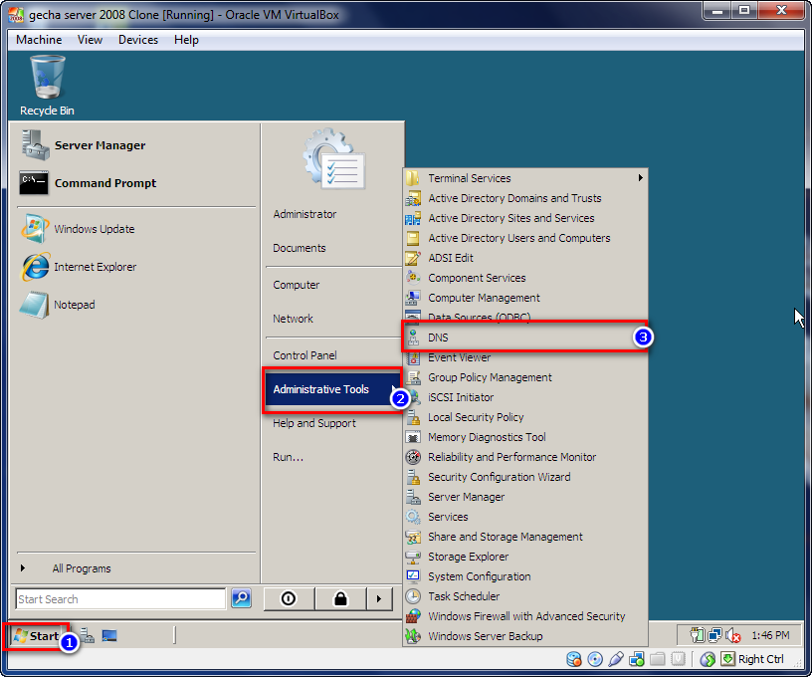812x677 pixels.
Task: Expand the Terminal Services submenu
Action: [525, 178]
